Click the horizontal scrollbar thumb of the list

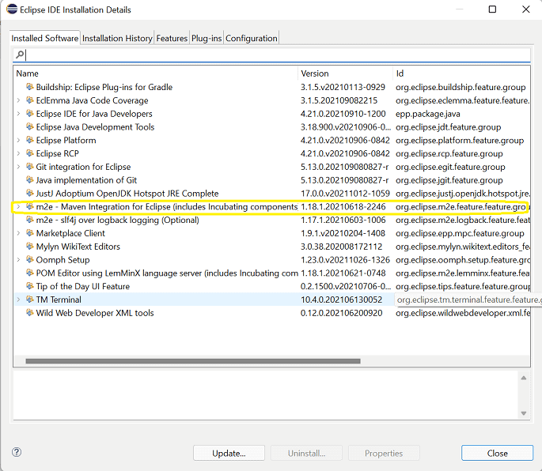193,361
